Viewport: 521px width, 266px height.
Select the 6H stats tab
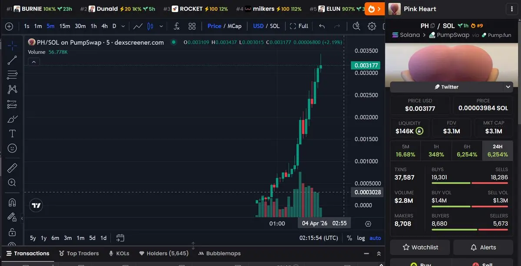click(x=467, y=151)
